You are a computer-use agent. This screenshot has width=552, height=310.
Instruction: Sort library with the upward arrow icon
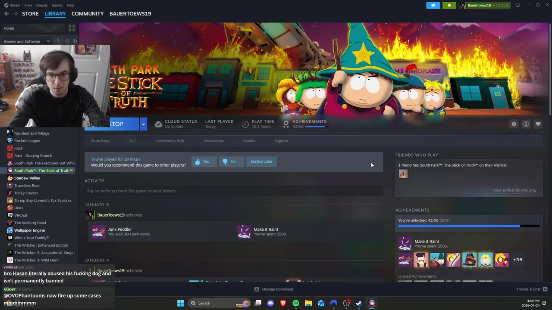point(58,41)
